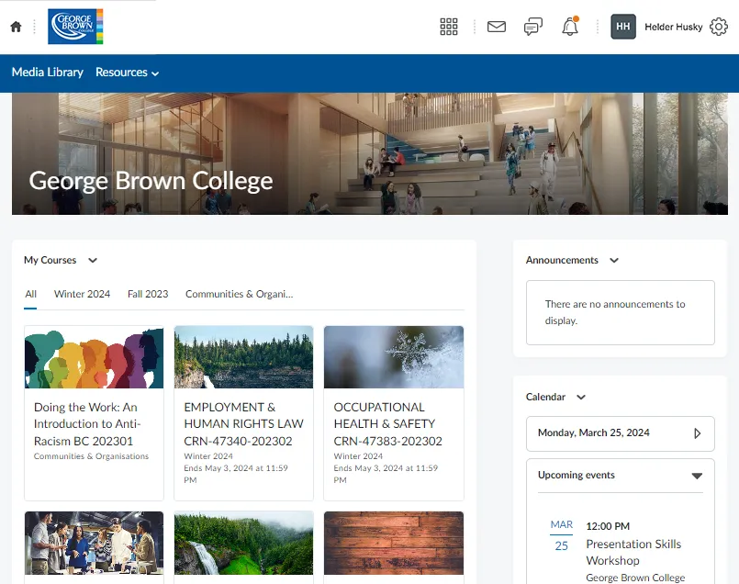Open the message alerts envelope icon
Screen dimensions: 739x584
pos(497,27)
